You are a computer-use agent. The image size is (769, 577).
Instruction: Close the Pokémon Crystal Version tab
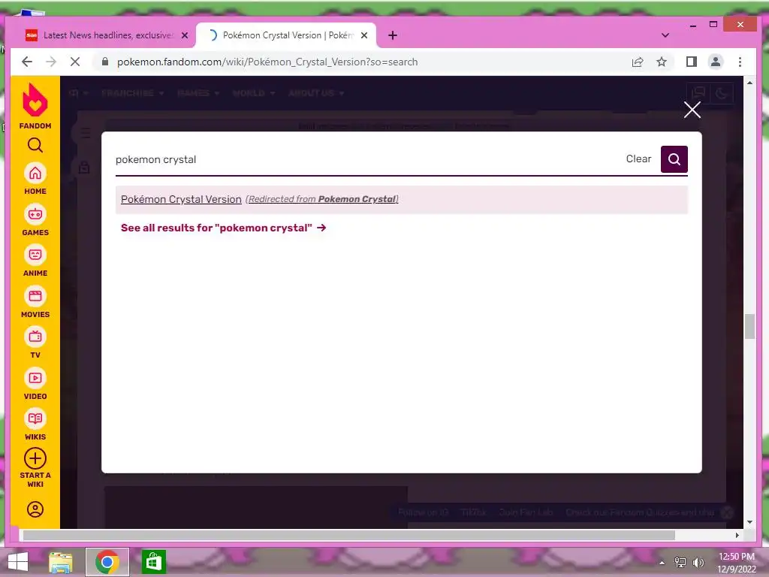point(364,35)
